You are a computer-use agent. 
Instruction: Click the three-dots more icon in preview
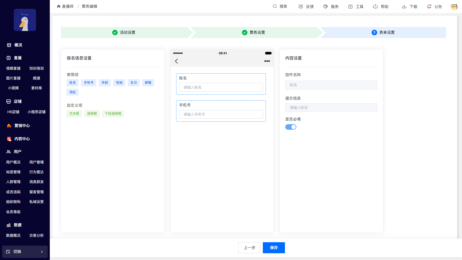point(267,61)
